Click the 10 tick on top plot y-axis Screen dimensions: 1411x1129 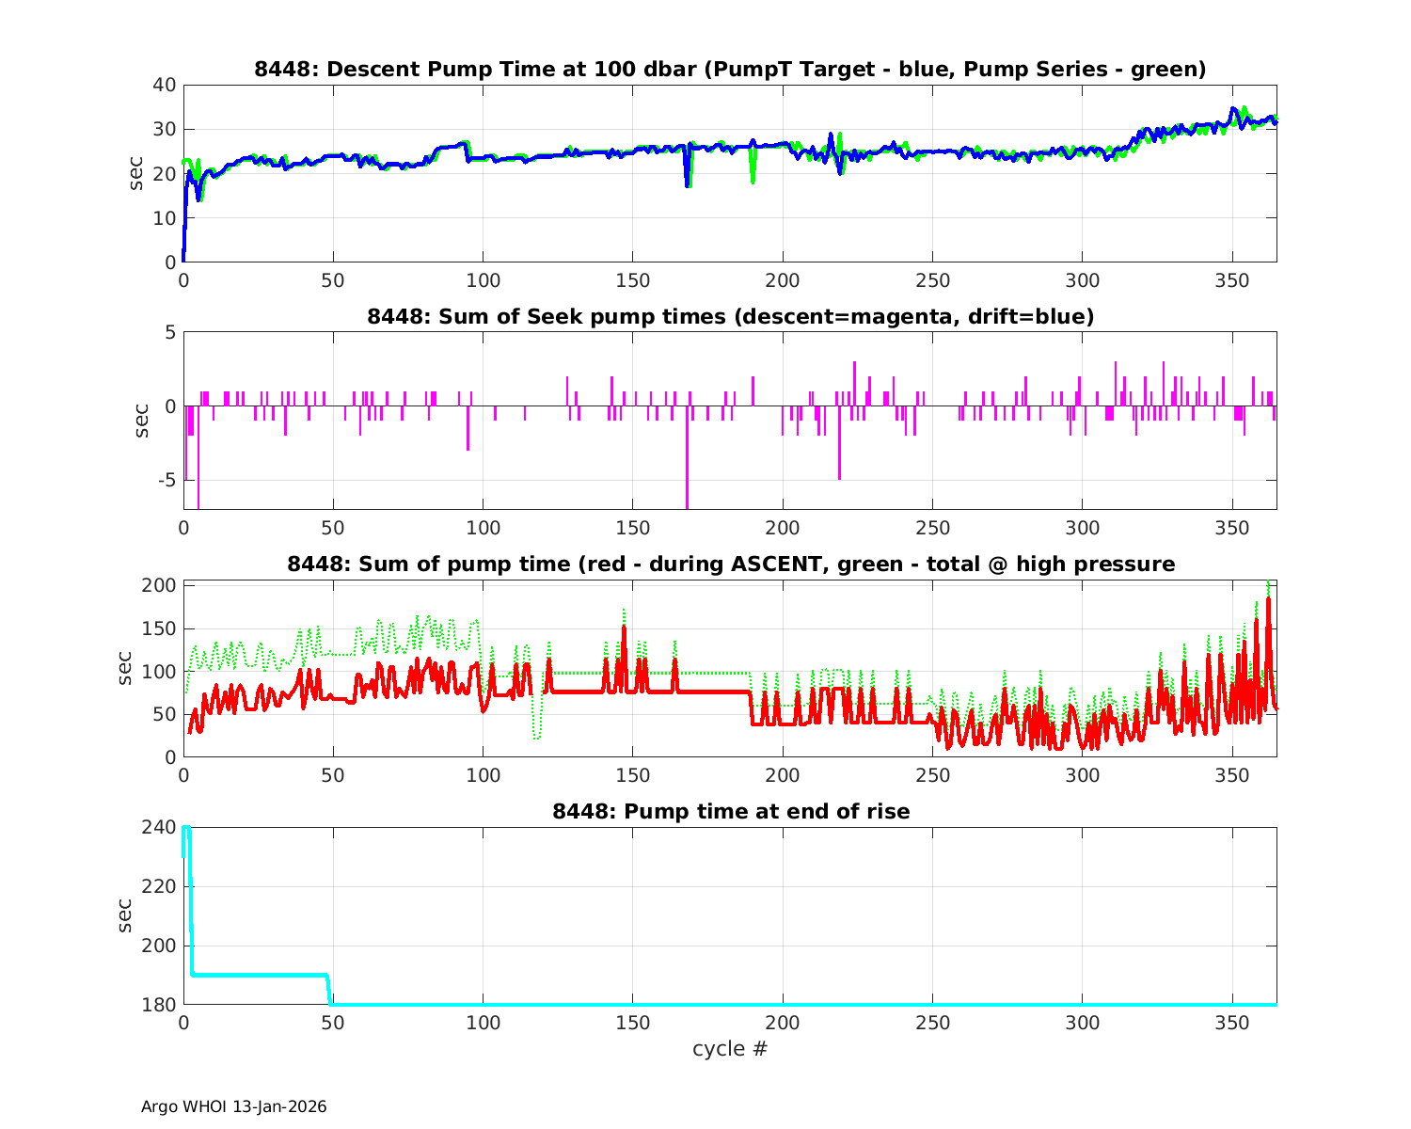click(x=165, y=218)
